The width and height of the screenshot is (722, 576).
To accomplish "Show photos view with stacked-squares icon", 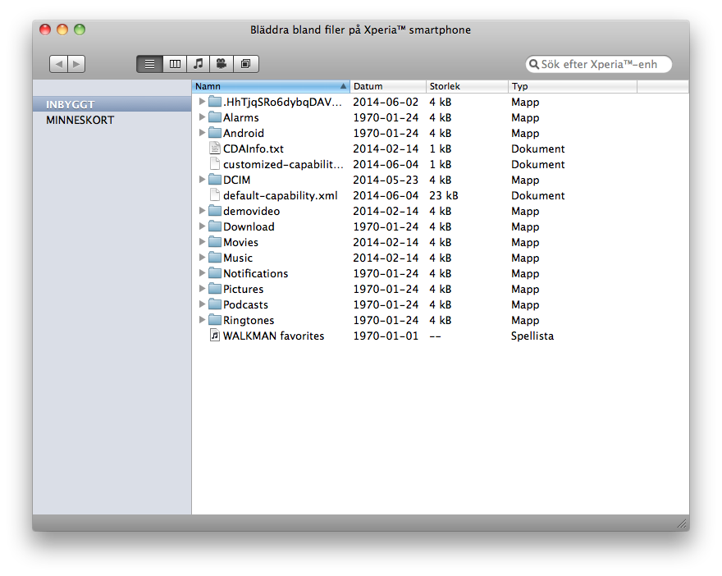I will (x=246, y=64).
